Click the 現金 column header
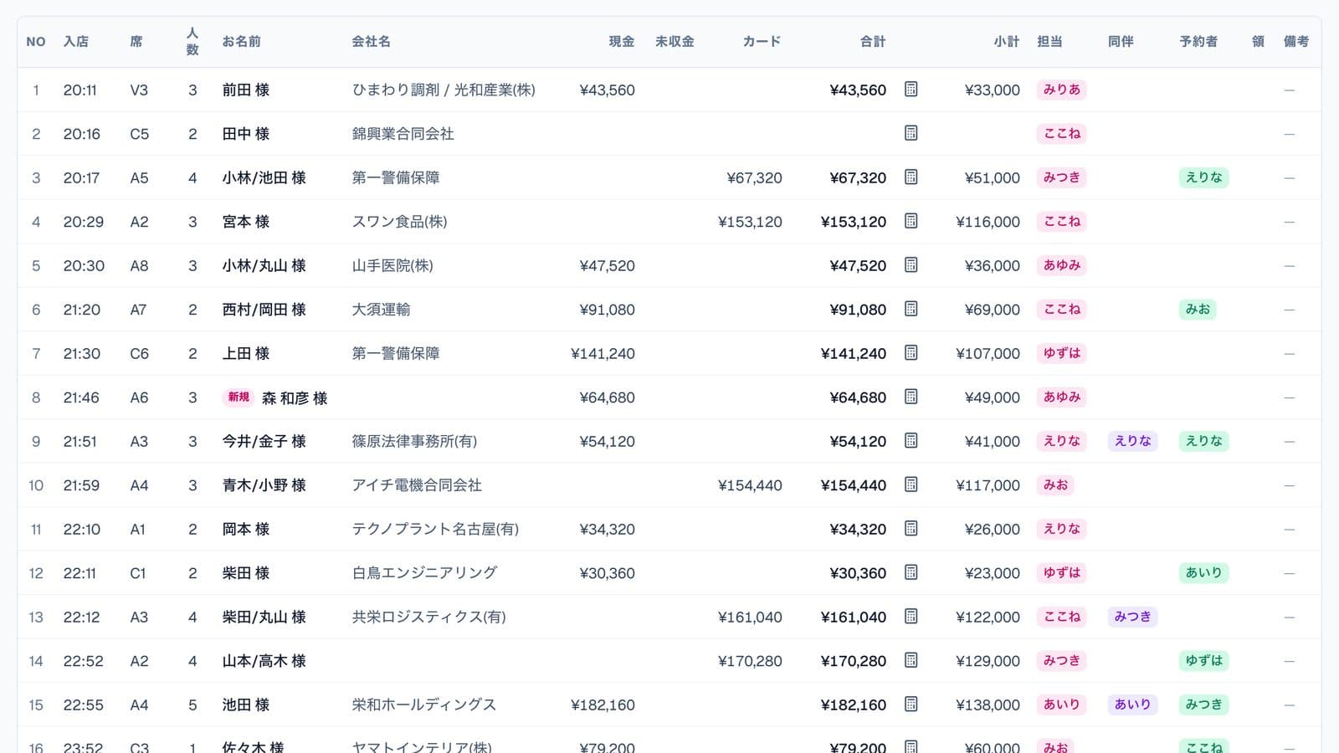The image size is (1339, 753). (x=622, y=41)
